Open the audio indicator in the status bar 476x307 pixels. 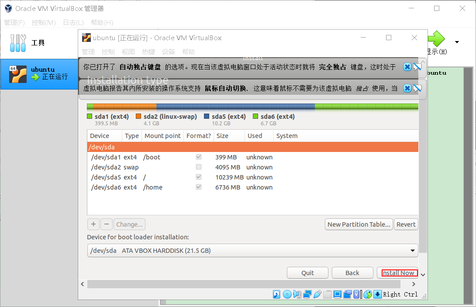tap(297, 294)
